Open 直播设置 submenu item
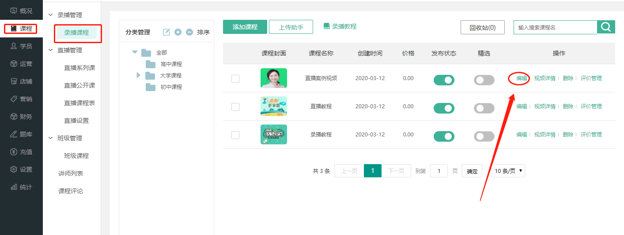Image resolution: width=624 pixels, height=235 pixels. pos(76,121)
